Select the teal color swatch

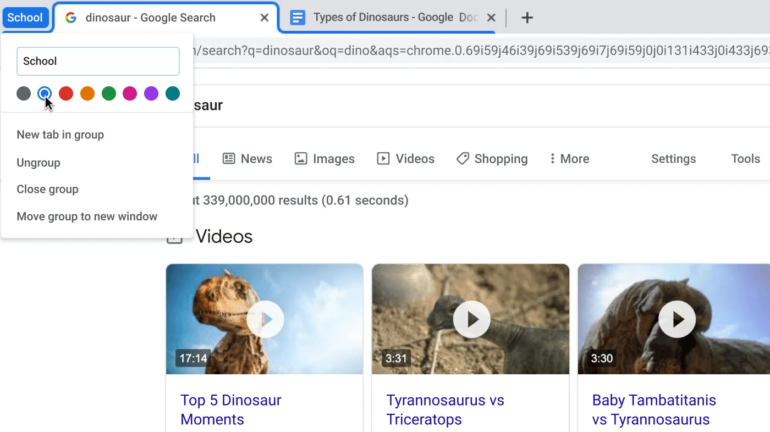[x=172, y=93]
